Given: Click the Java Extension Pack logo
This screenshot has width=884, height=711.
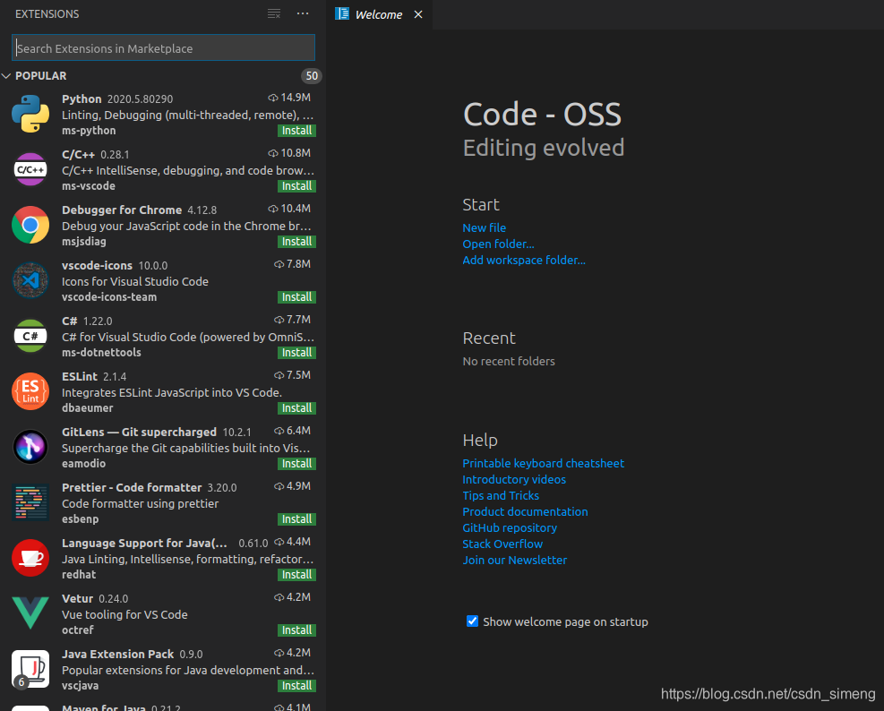Looking at the screenshot, I should [x=30, y=669].
